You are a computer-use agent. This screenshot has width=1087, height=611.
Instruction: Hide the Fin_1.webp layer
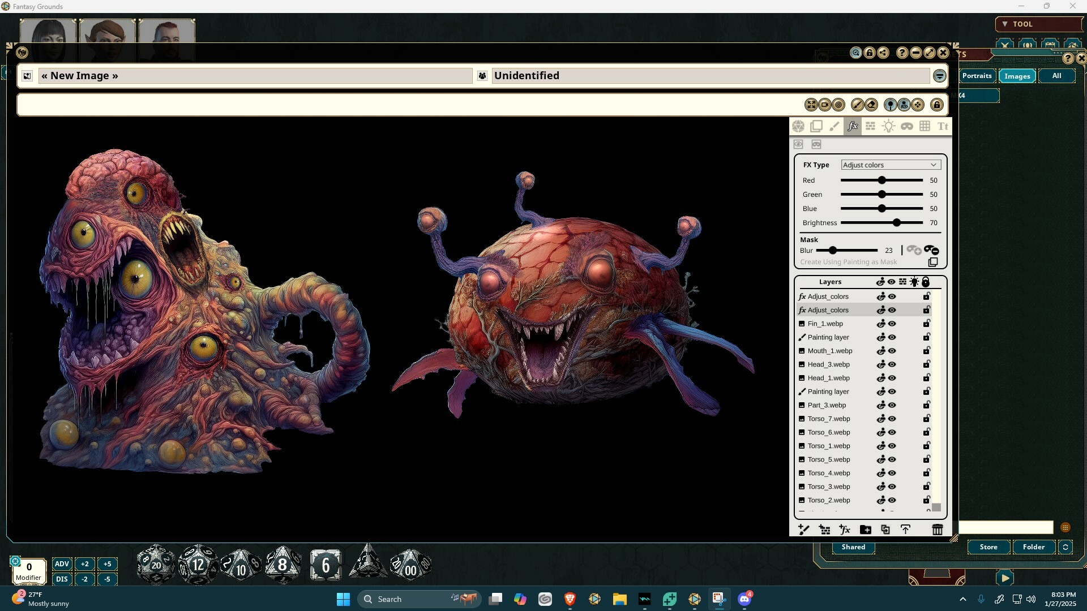click(x=892, y=324)
